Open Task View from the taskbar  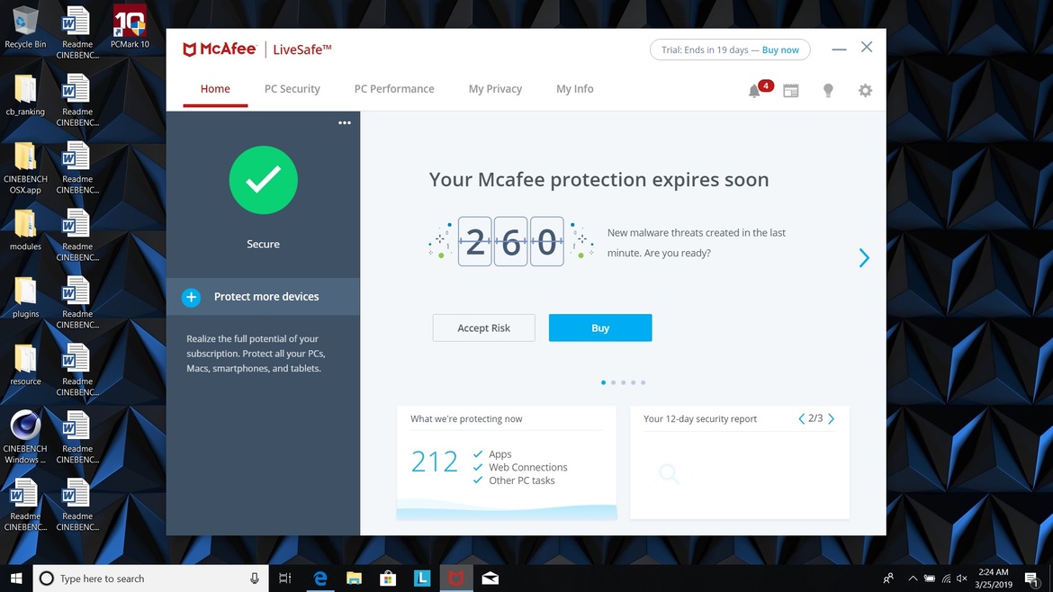(x=285, y=579)
